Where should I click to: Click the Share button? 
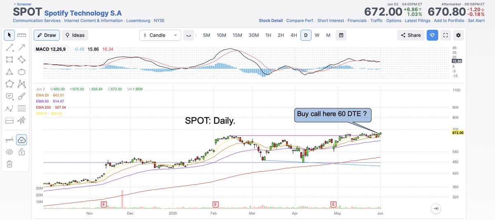[410, 35]
